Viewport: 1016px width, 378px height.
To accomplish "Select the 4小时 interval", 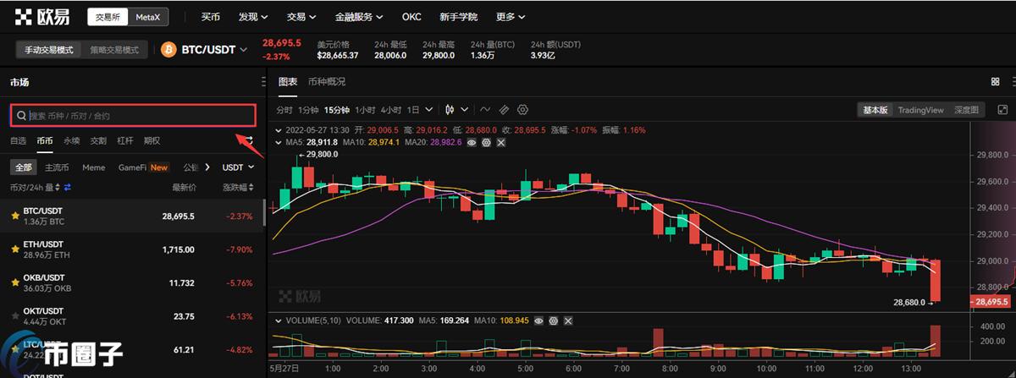I will coord(391,110).
